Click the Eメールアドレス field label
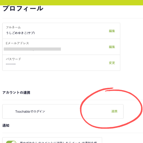 click(17, 43)
